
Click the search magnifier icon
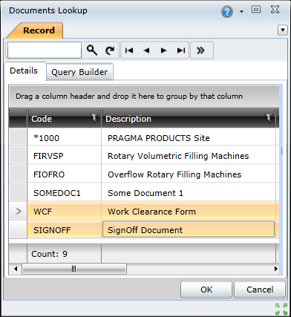[92, 50]
